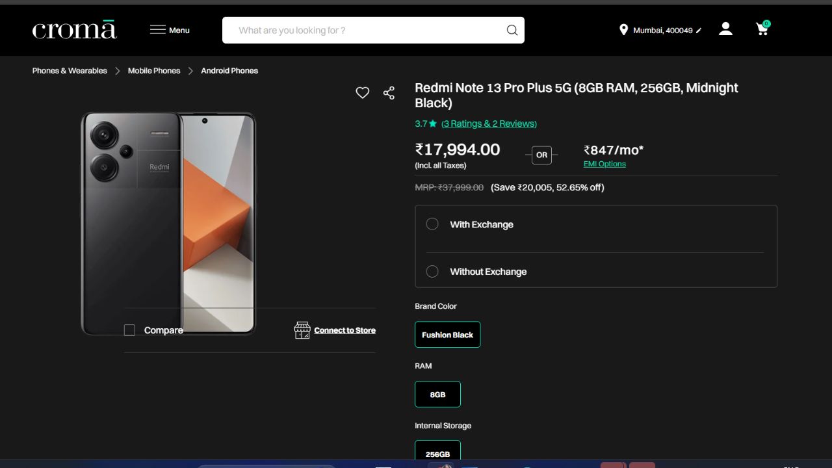This screenshot has width=832, height=468.
Task: Go to Mobile Phones breadcrumb
Action: coord(154,70)
